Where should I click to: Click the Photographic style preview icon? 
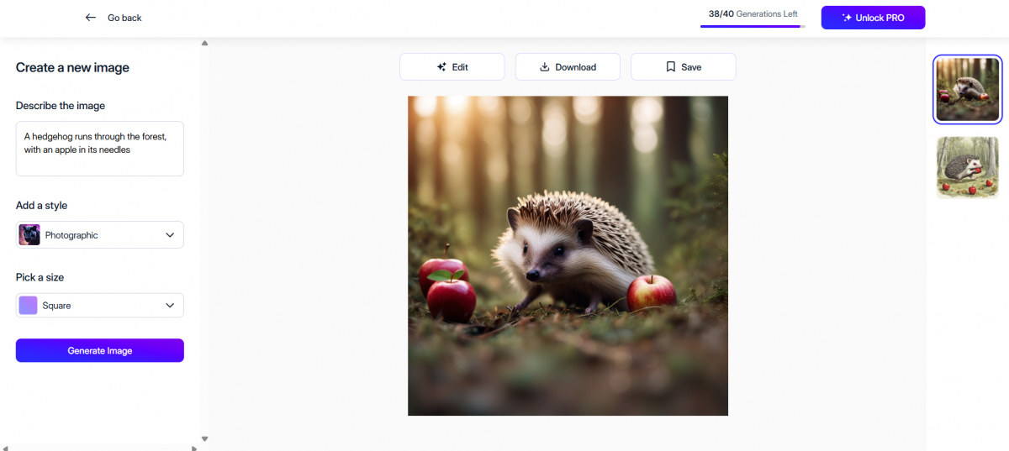tap(29, 235)
